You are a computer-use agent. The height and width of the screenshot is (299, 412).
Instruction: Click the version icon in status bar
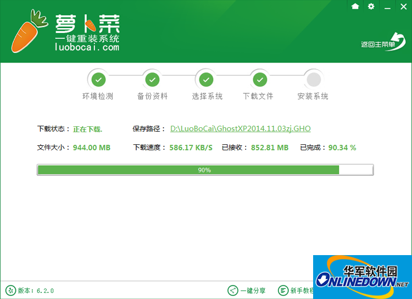[x=10, y=290]
